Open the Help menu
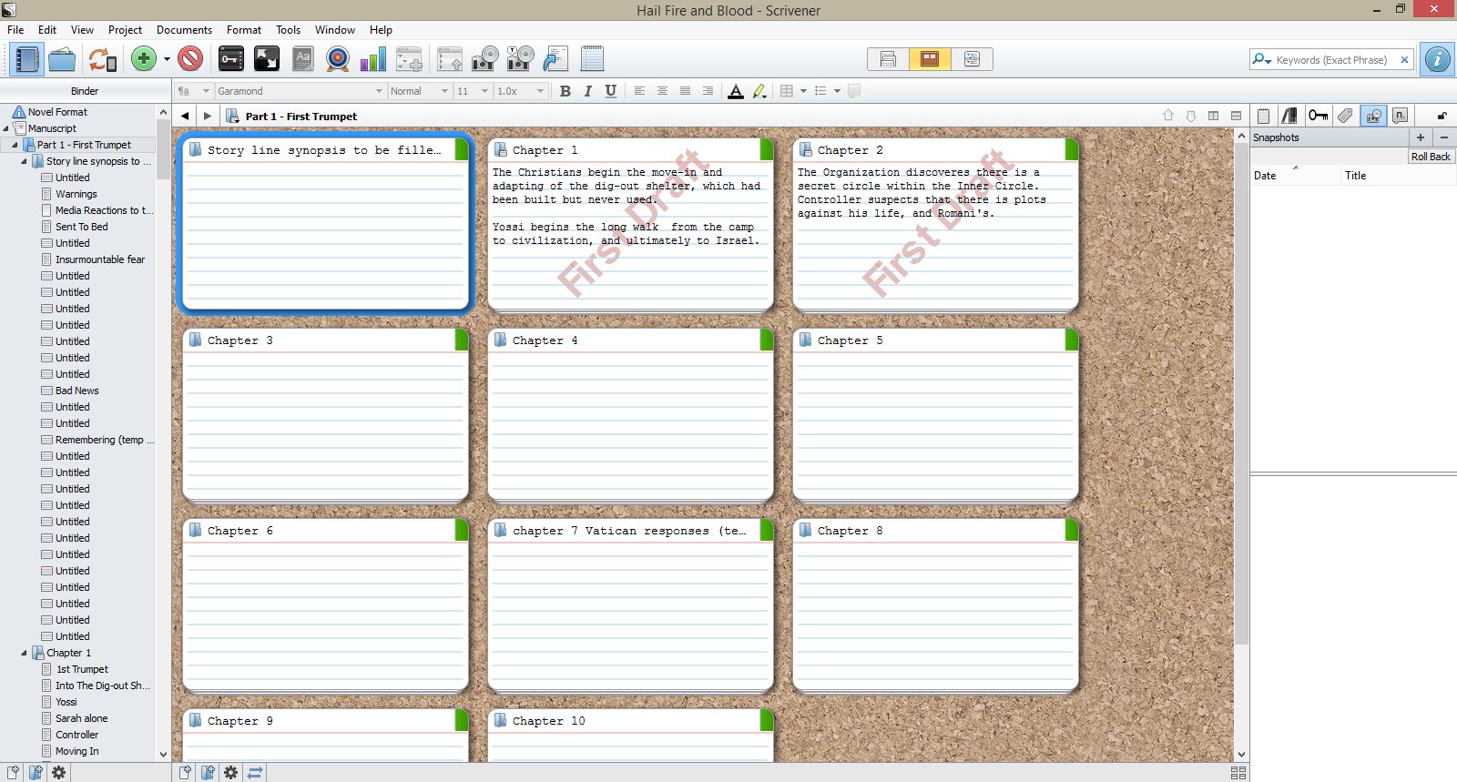This screenshot has height=782, width=1457. pyautogui.click(x=381, y=30)
